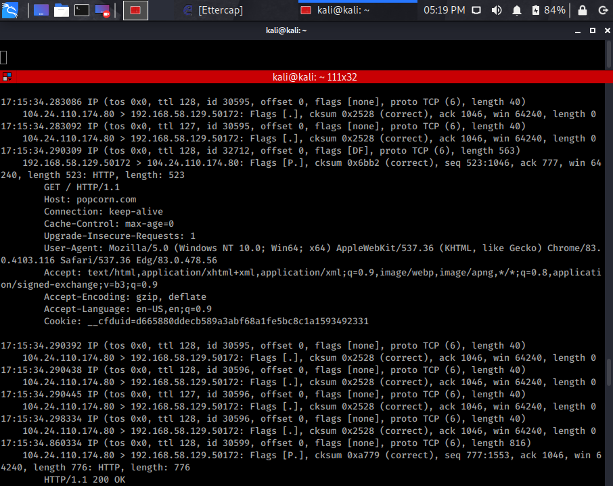Click the 17:15:34.290392 packet line

tap(263, 346)
